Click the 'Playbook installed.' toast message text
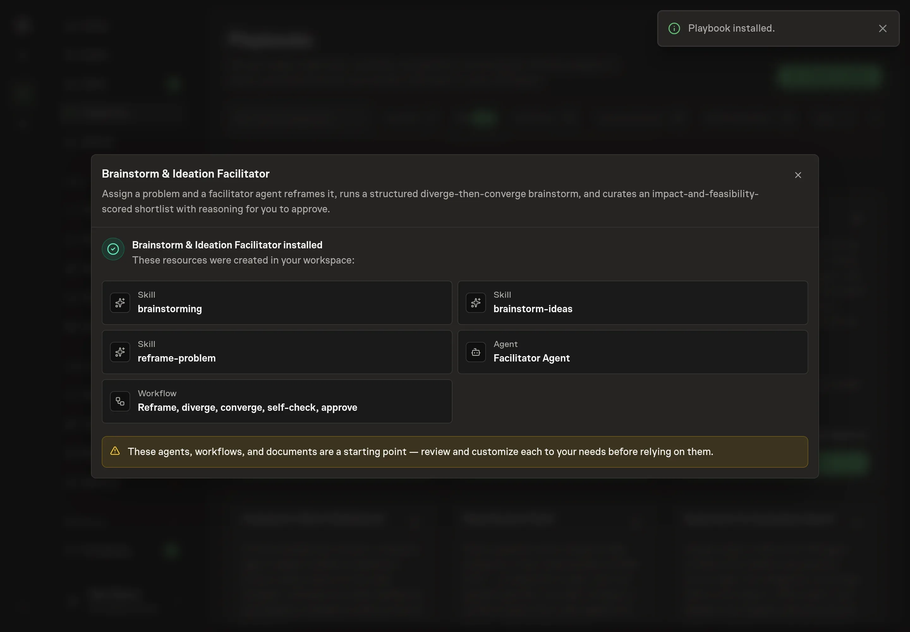Image resolution: width=910 pixels, height=632 pixels. point(731,28)
